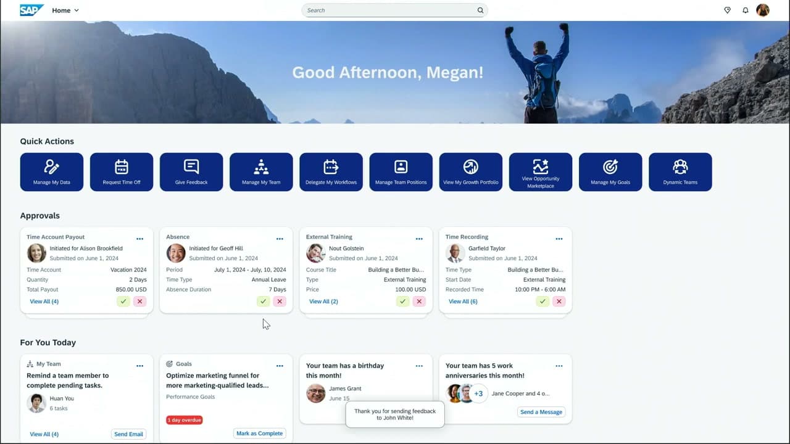Click the '10:00 PM - 6:00 AM' recorded time
Viewport: 790px width, 444px height.
[x=539, y=290]
